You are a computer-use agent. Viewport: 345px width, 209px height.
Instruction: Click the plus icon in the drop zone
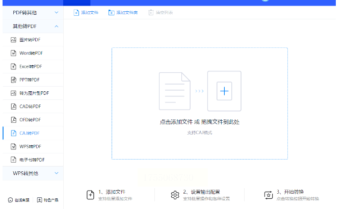pyautogui.click(x=224, y=91)
